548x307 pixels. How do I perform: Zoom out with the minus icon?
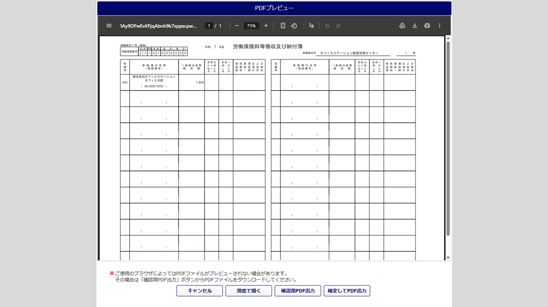coord(237,26)
